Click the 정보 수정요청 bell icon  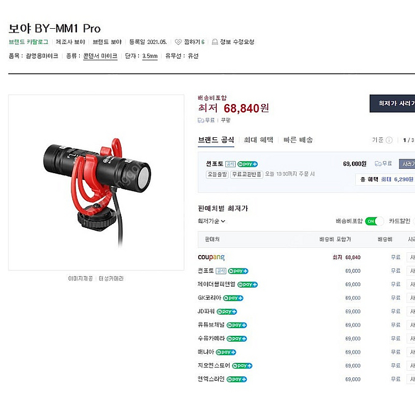pyautogui.click(x=215, y=42)
